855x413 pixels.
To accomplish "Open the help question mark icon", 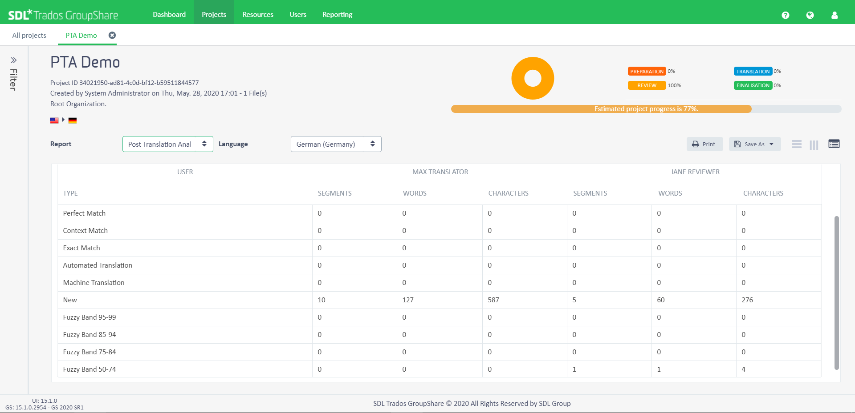I will pyautogui.click(x=785, y=15).
